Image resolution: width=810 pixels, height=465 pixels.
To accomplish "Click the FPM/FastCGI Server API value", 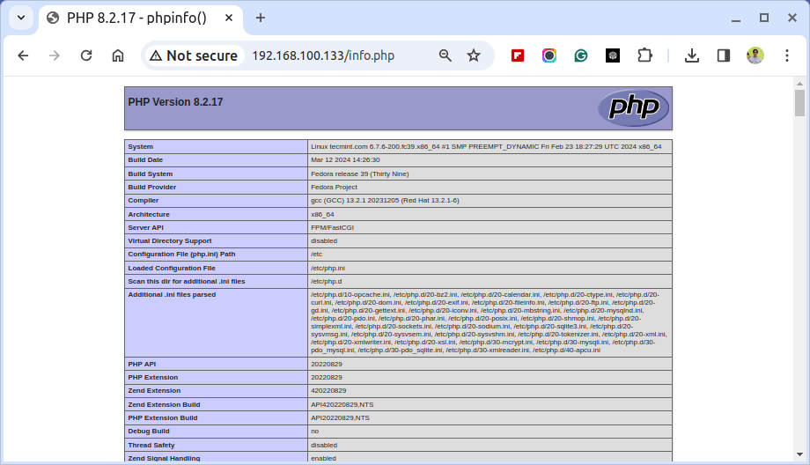I will (x=332, y=228).
